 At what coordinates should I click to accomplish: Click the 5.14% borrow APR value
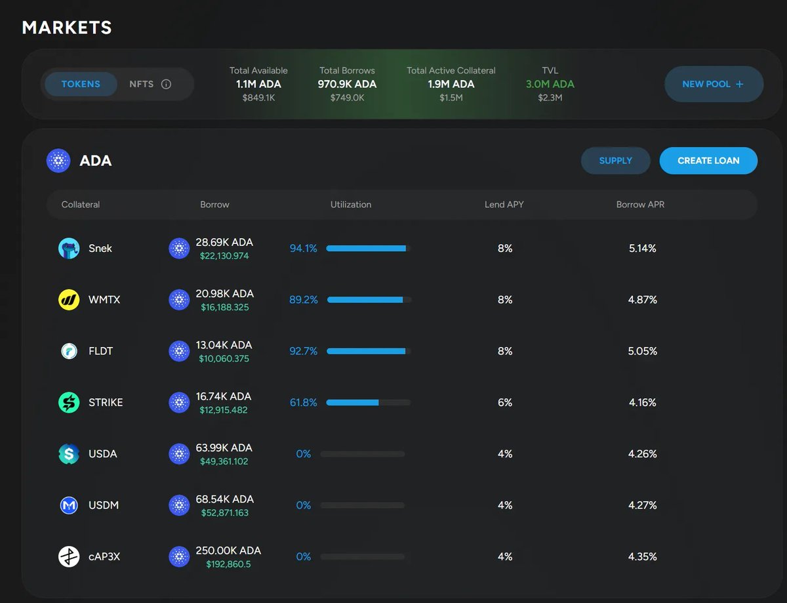click(643, 248)
